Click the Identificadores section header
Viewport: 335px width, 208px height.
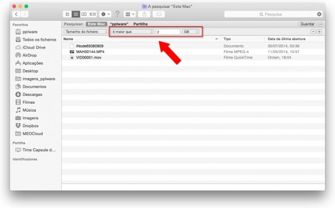click(x=25, y=159)
